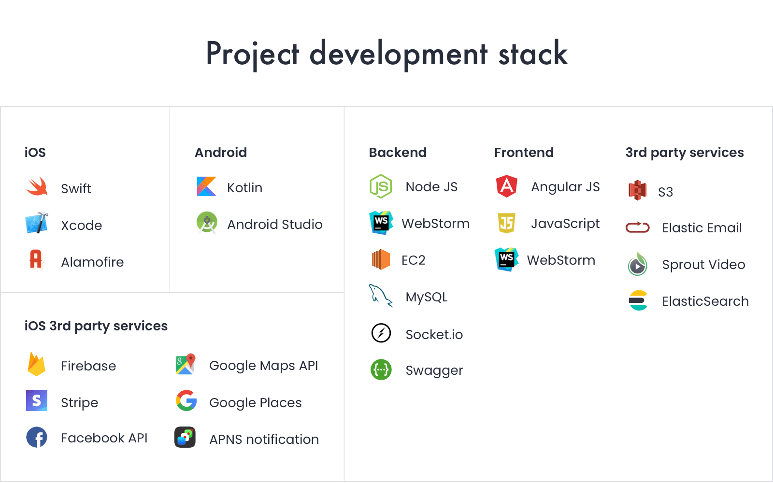The height and width of the screenshot is (483, 773).
Task: Click the "3rd party services" heading at the top right
Action: tap(685, 153)
